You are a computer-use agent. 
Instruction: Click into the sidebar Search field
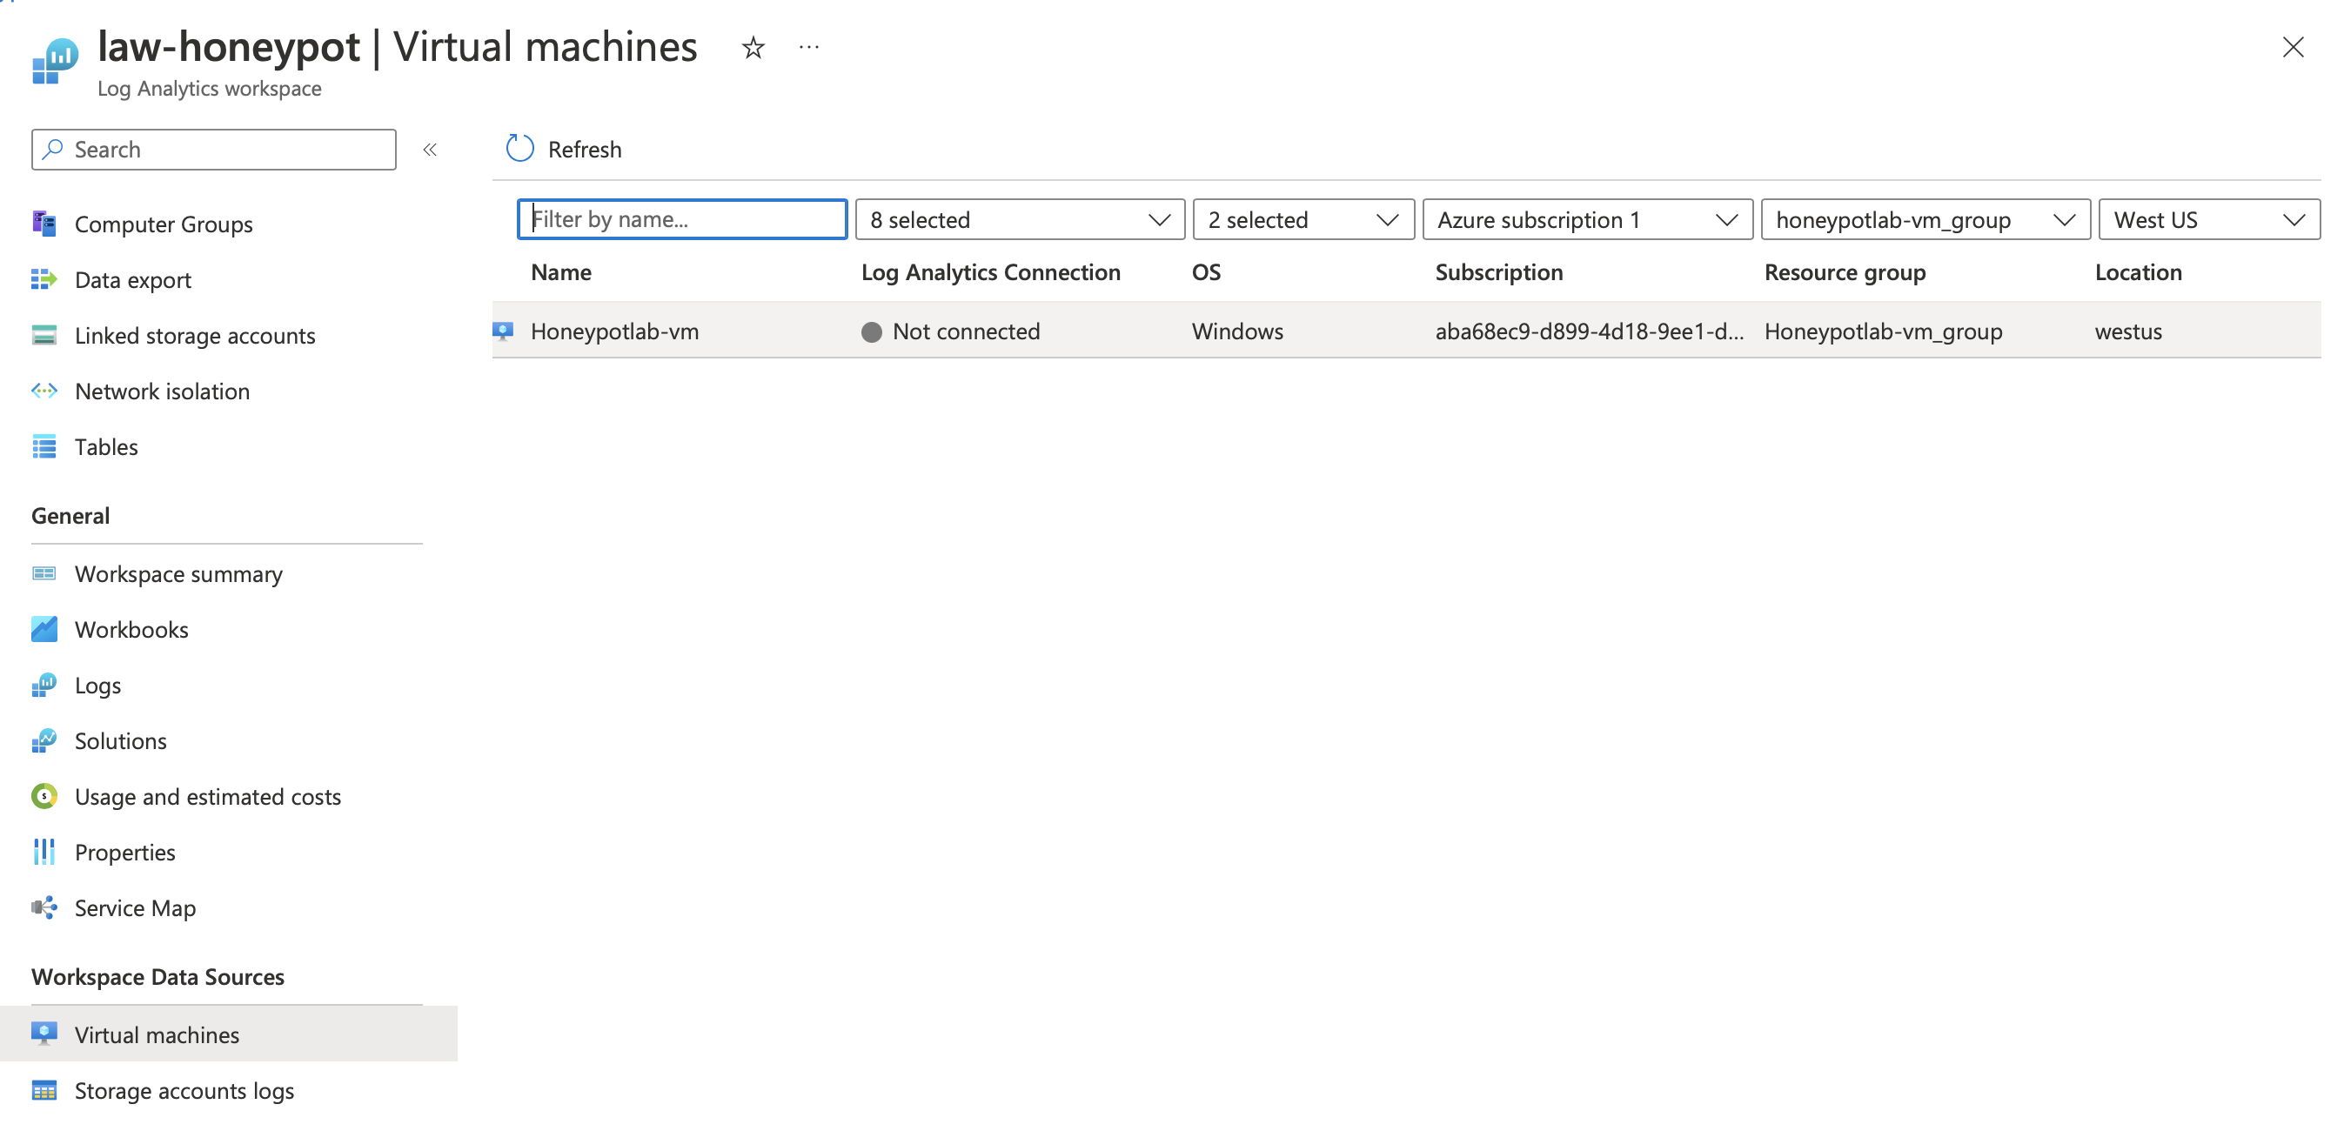click(x=214, y=150)
